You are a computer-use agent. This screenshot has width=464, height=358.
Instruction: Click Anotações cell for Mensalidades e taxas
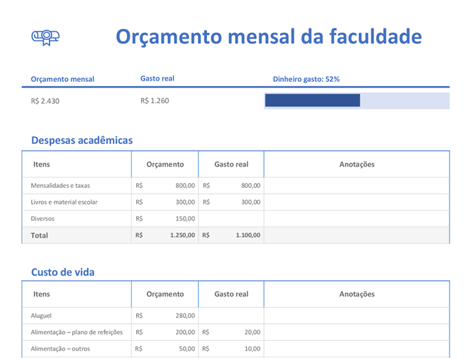click(x=357, y=185)
